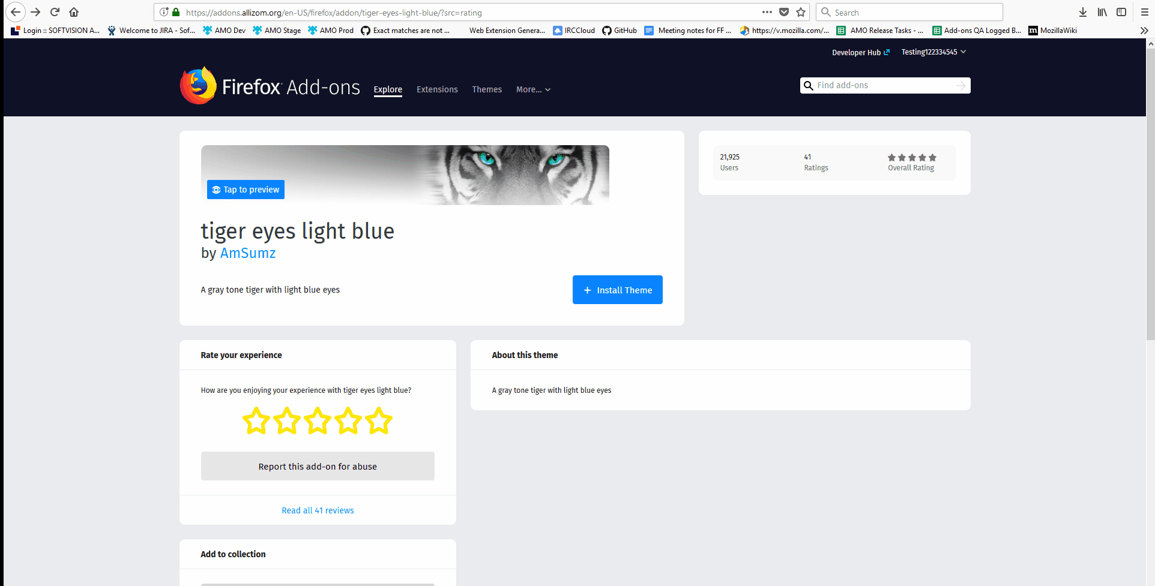Rate the theme two stars

(287, 420)
